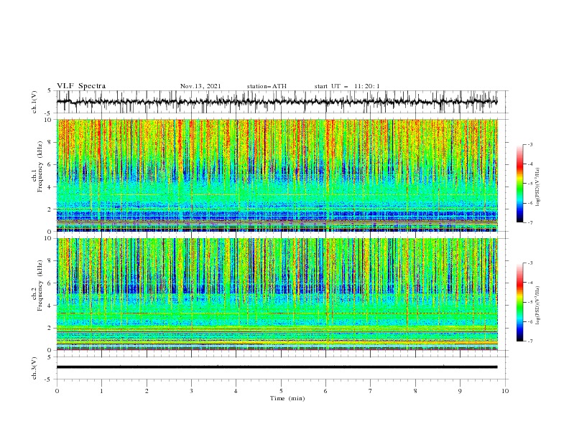This screenshot has height=439, width=569.
Task: Click the ch.1 PSD color scale bar
Action: (x=519, y=184)
